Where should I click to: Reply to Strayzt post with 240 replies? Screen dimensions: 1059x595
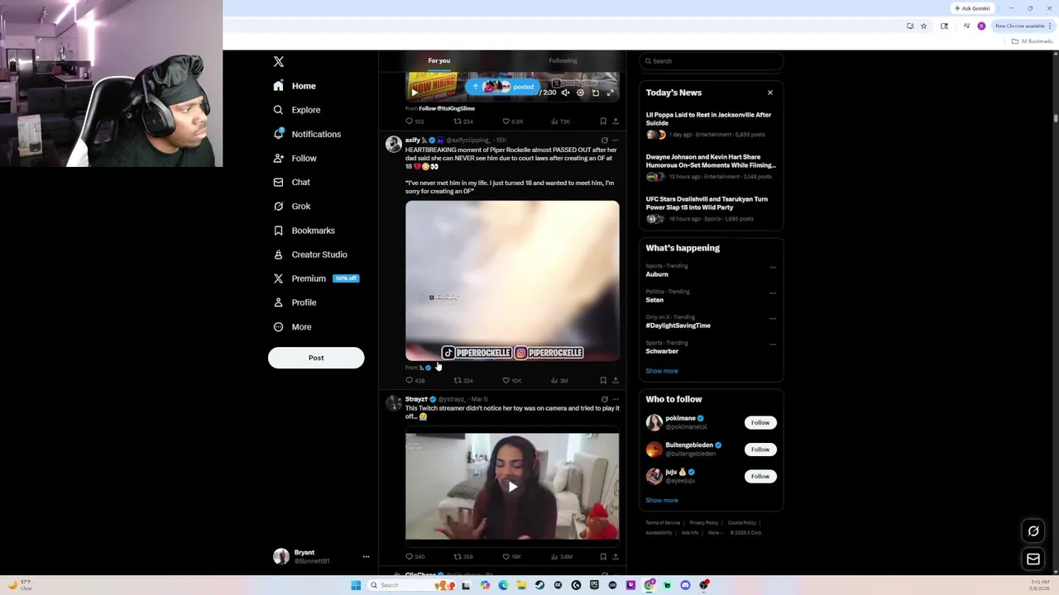[415, 557]
